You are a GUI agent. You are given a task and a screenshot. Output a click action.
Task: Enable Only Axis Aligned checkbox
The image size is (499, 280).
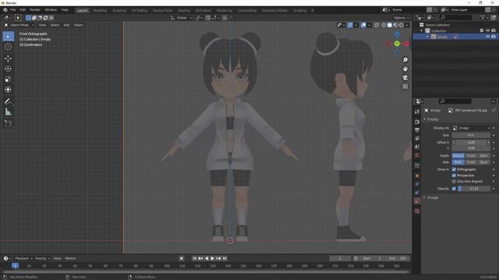coord(454,181)
